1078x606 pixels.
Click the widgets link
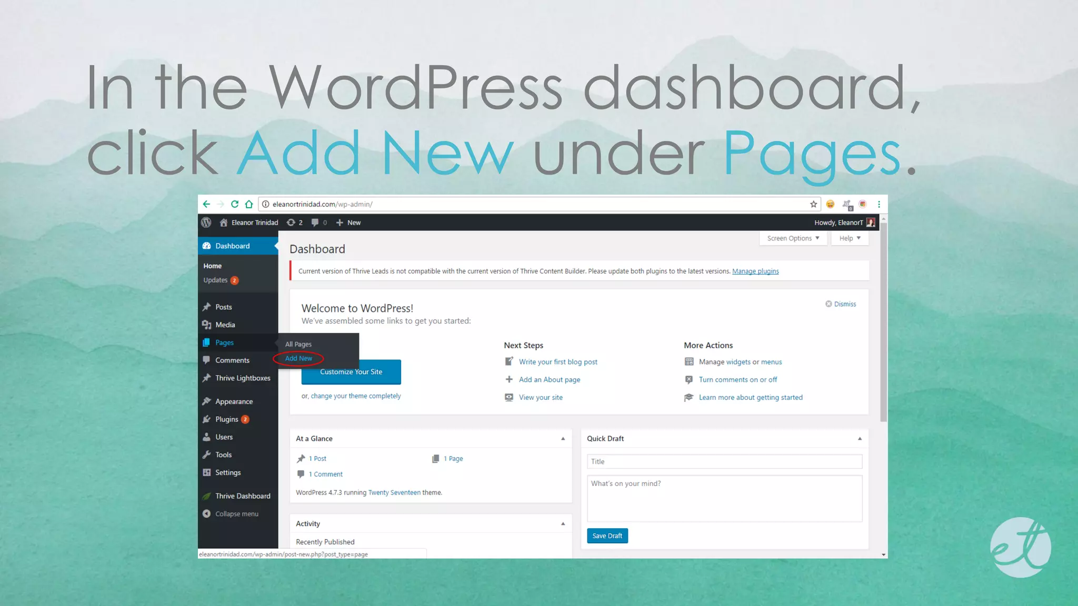click(x=738, y=362)
